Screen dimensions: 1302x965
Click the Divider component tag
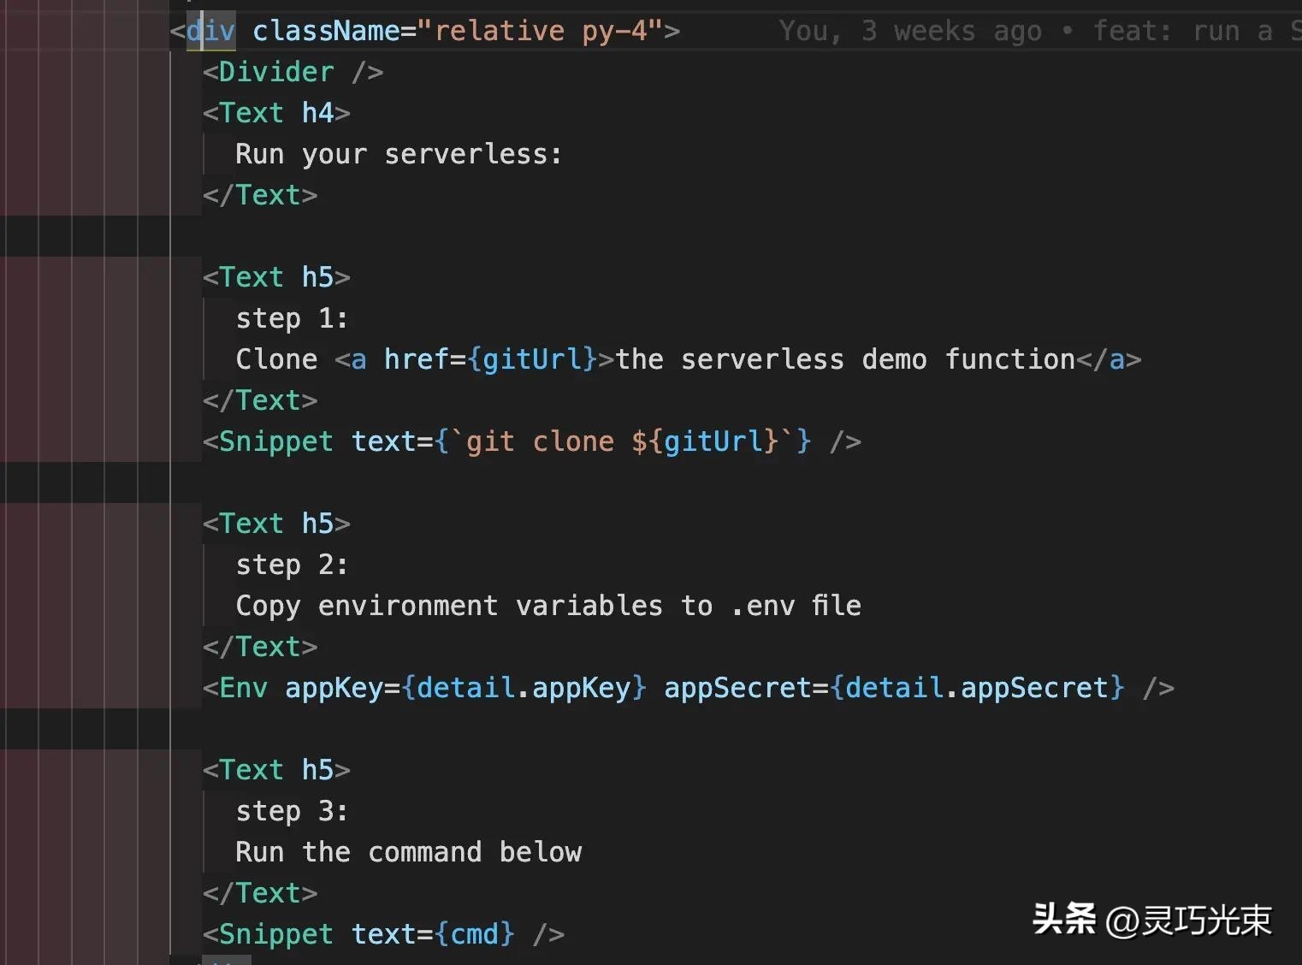(274, 71)
